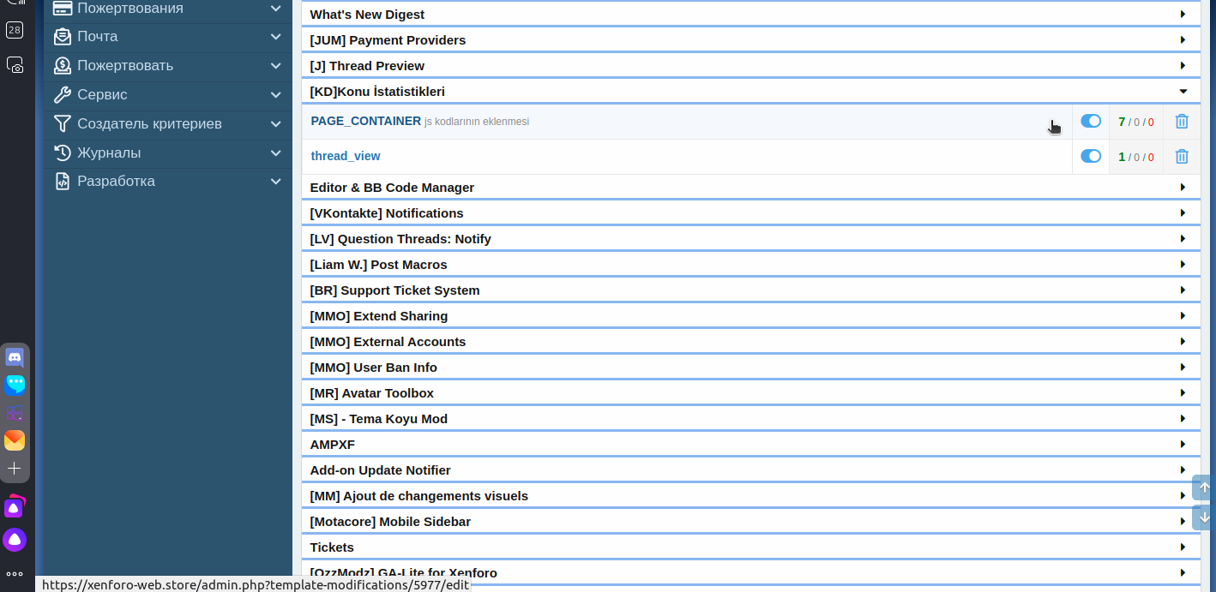Open the Журналы navigation menu
The image size is (1216, 592).
click(x=167, y=153)
